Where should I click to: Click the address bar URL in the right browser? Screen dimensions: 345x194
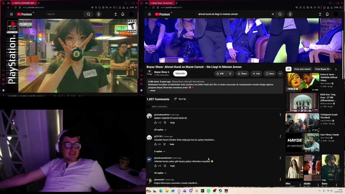coord(171,8)
